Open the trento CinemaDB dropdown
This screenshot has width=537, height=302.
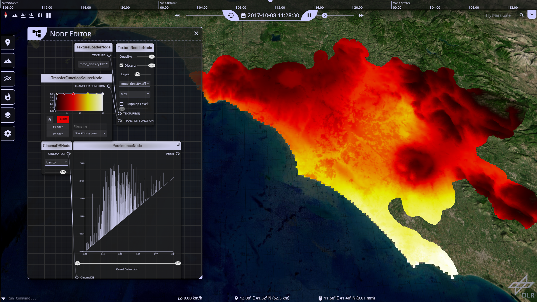click(x=56, y=162)
